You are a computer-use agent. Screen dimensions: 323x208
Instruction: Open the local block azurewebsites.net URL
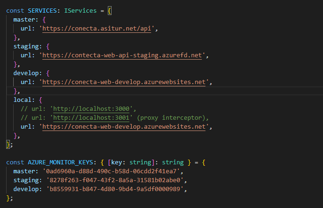pos(124,126)
